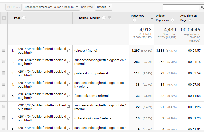Tick the select-all checkbox in table header

click(x=4, y=18)
